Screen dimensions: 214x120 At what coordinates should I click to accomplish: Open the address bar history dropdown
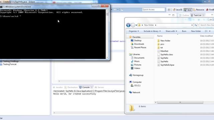click(x=192, y=25)
